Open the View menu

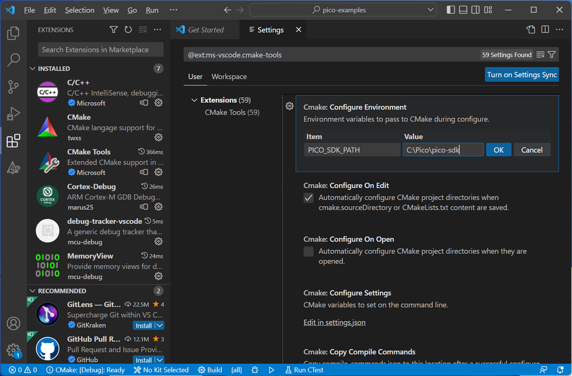tap(111, 10)
